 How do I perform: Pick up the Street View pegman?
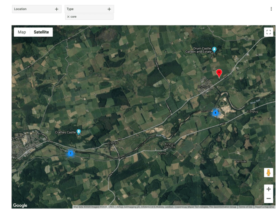[268, 173]
